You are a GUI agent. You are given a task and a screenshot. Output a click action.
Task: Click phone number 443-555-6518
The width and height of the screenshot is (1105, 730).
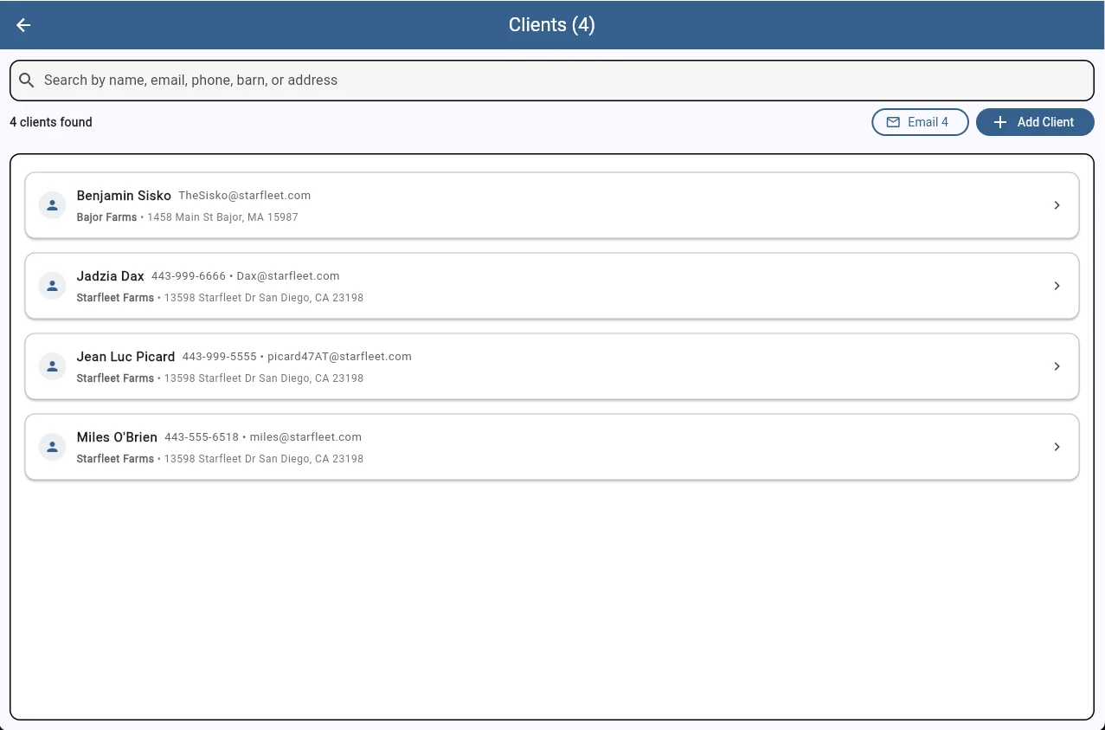(202, 436)
